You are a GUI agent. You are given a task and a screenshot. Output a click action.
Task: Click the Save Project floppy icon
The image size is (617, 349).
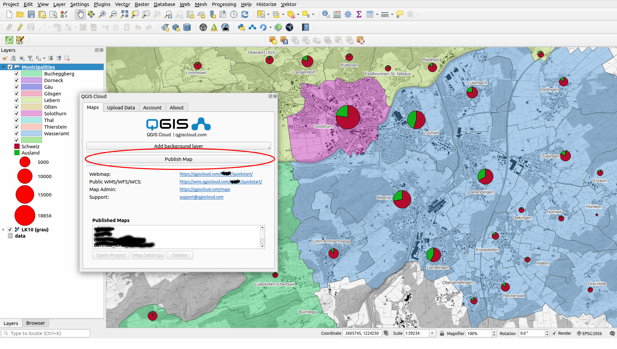[x=31, y=14]
